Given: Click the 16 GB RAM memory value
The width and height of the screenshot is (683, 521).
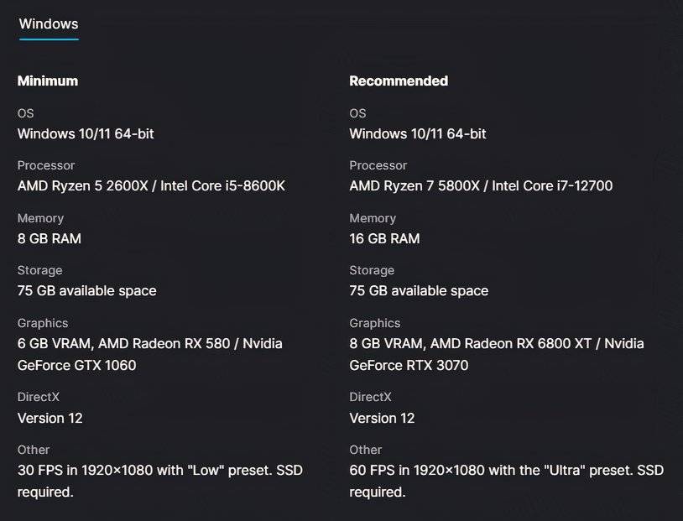Looking at the screenshot, I should point(384,238).
